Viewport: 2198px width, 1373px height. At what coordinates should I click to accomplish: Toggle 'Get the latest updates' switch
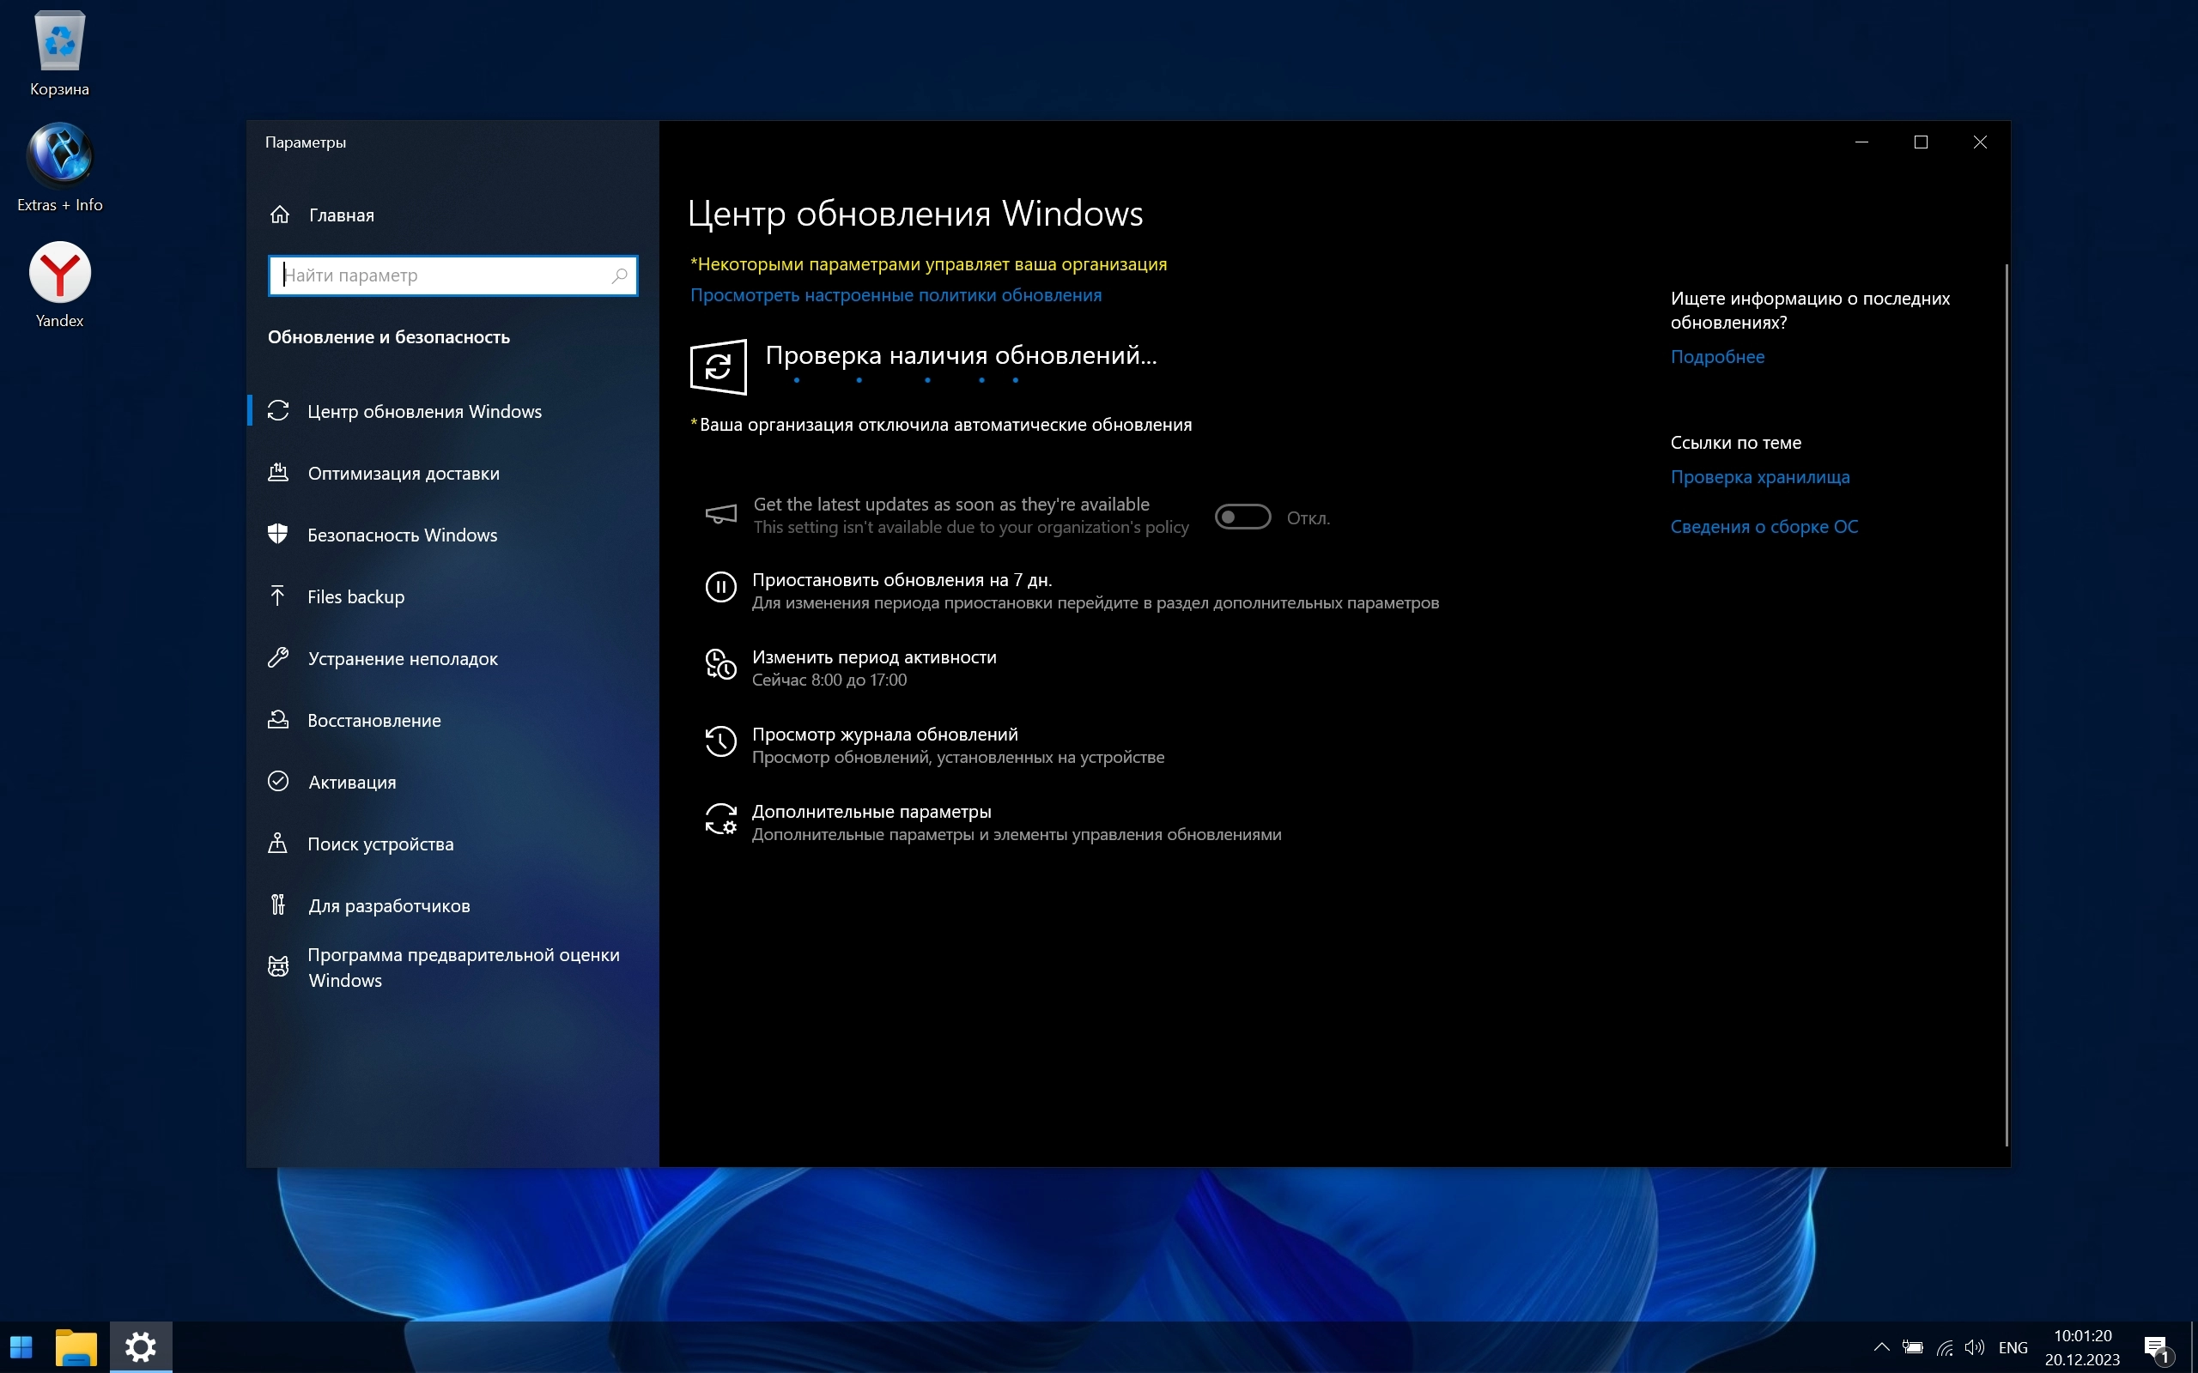pyautogui.click(x=1242, y=517)
